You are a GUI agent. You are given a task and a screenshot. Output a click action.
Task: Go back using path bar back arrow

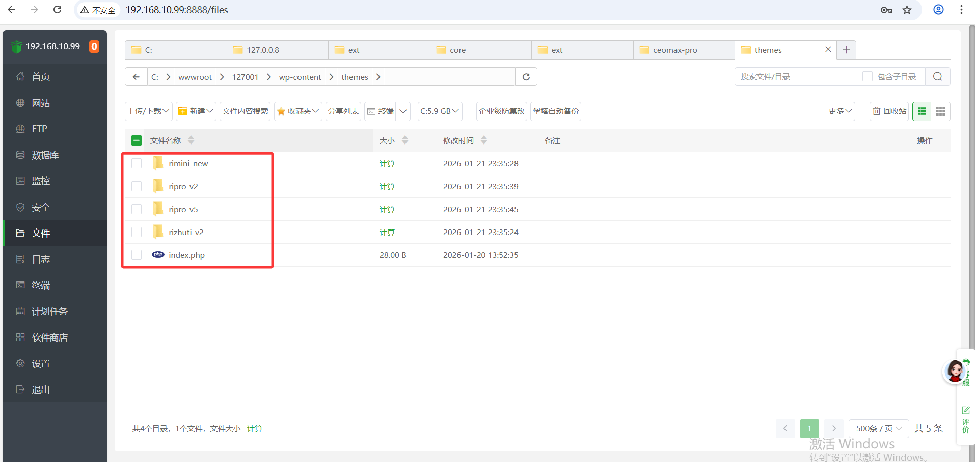(x=136, y=77)
